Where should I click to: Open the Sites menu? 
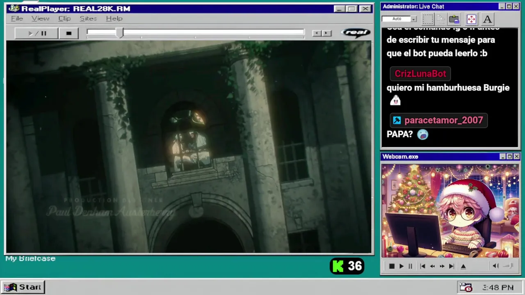(x=88, y=18)
